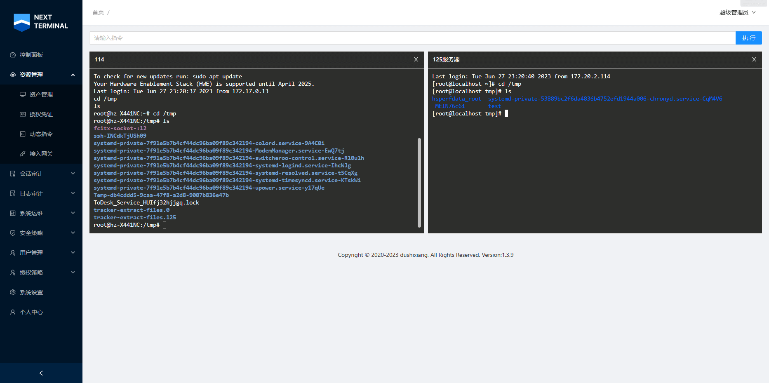
Task: Close the 125服务器 terminal panel
Action: [754, 59]
